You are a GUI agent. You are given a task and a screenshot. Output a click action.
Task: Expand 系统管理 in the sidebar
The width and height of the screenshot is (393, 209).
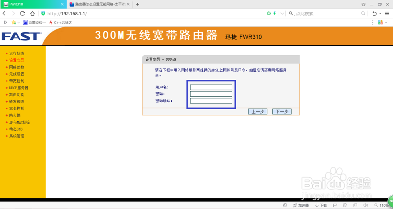pos(17,136)
